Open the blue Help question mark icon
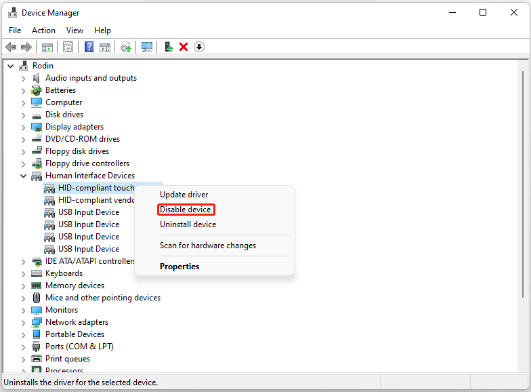This screenshot has width=531, height=392. (x=89, y=47)
